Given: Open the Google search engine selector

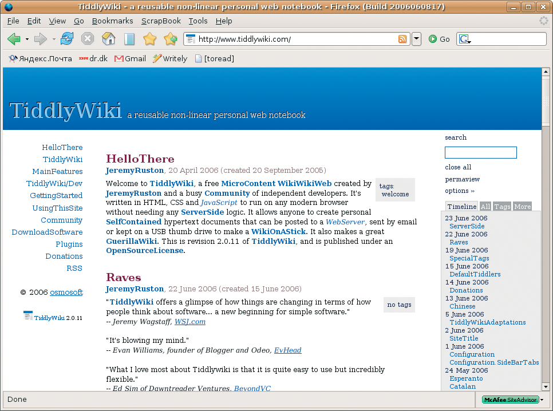Looking at the screenshot, I should point(465,39).
